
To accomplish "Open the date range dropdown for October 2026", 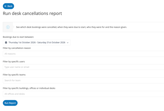I will pyautogui.click(x=37, y=42).
